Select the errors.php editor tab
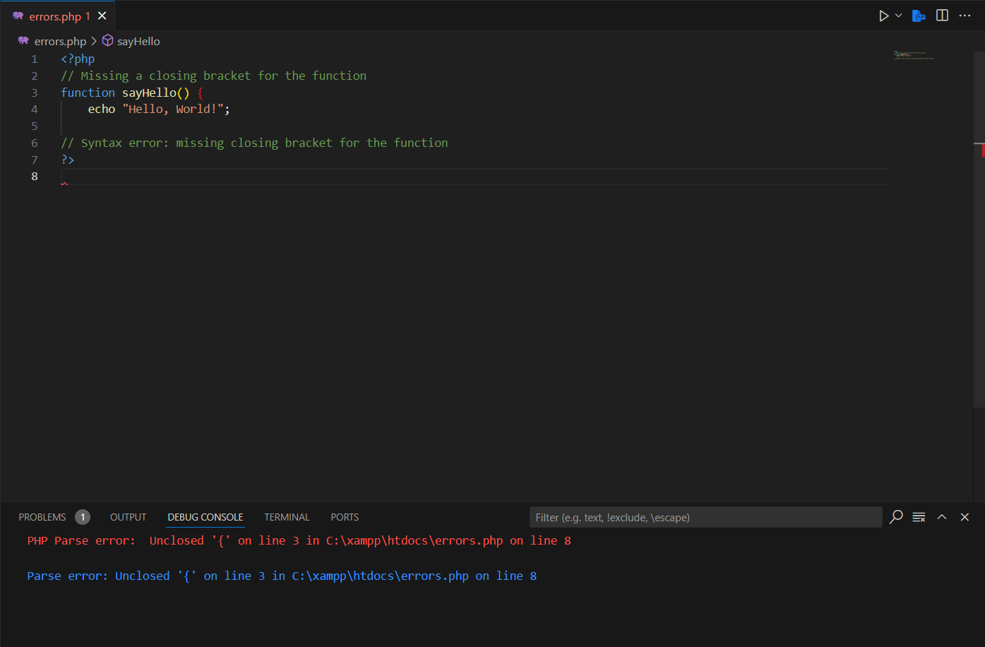Screen dimensions: 985x647 [x=58, y=16]
